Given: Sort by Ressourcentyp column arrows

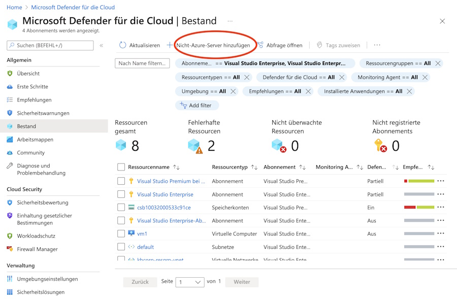Looking at the screenshot, I should coord(254,167).
